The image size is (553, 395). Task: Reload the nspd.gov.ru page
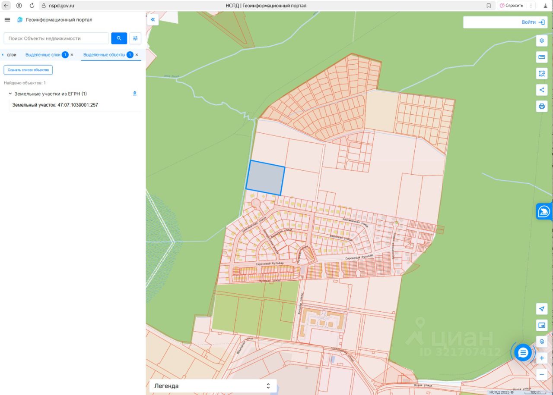[x=32, y=6]
